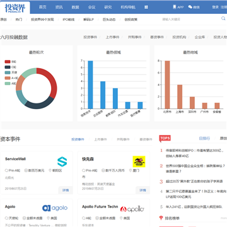
Task: Click the 快先森 yellow logo
Action: click(x=139, y=161)
